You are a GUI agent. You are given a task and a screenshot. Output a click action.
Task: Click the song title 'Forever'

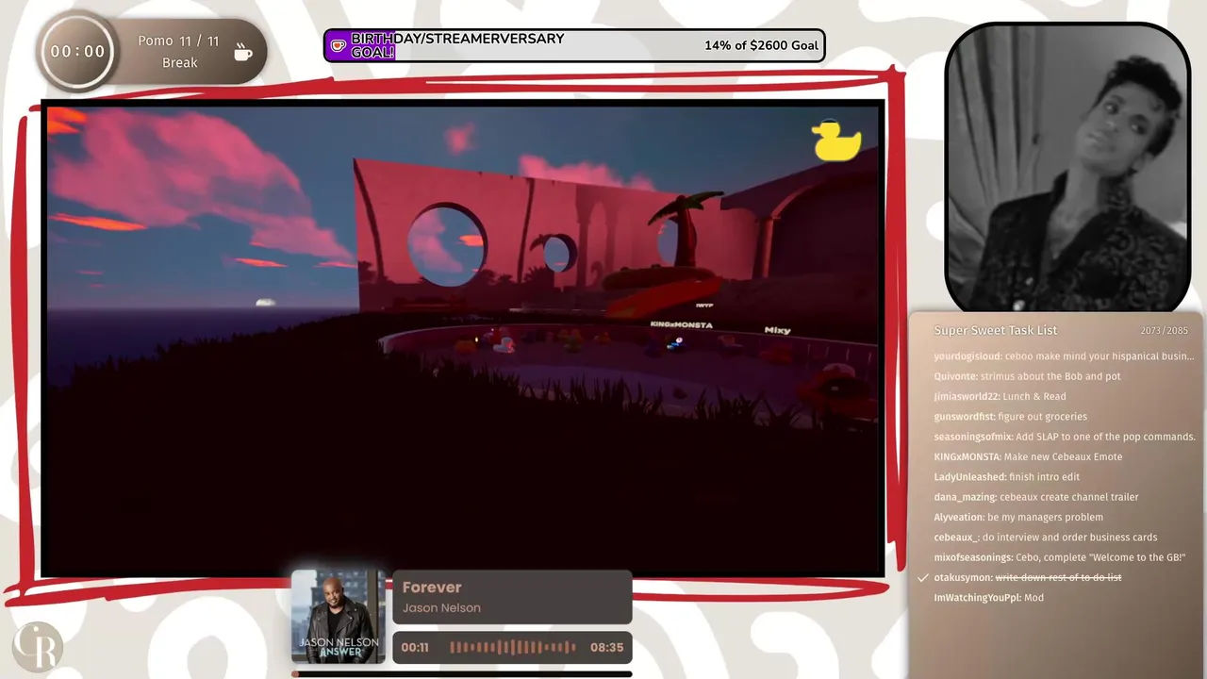(432, 587)
